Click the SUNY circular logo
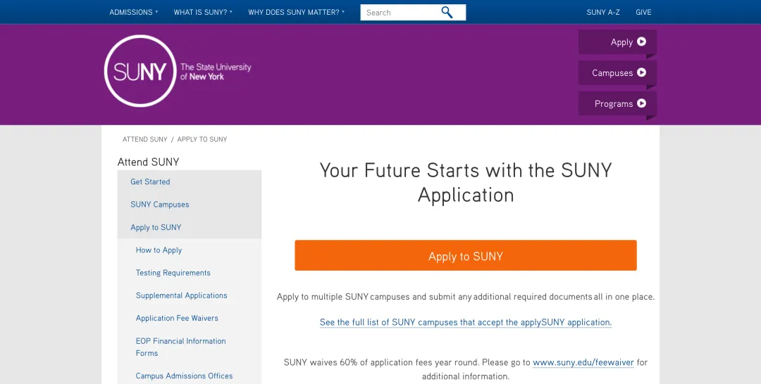Viewport: 761px width, 384px height. (x=140, y=71)
